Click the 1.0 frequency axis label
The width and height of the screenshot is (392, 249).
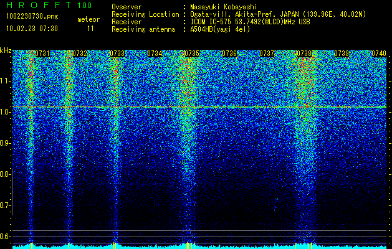click(x=5, y=112)
